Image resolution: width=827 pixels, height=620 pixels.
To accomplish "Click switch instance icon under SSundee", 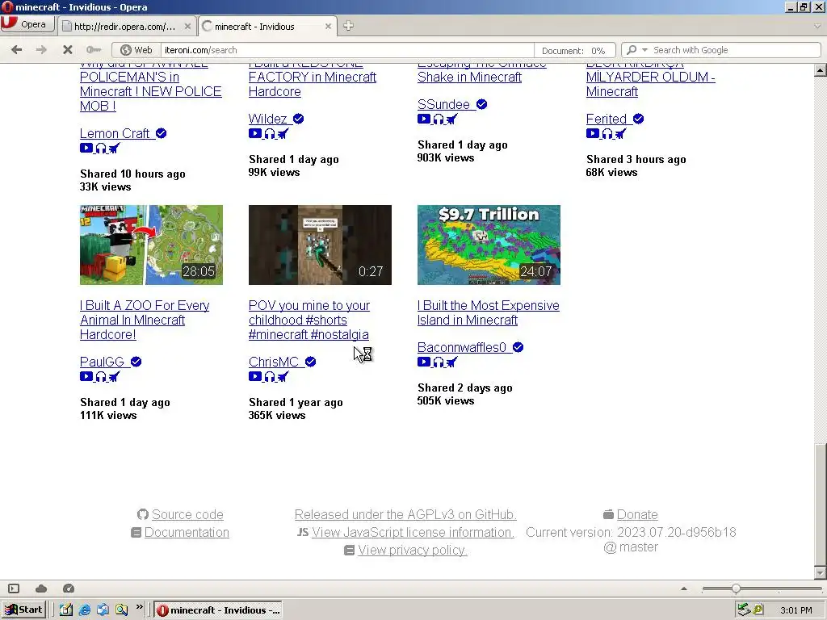I will coord(451,119).
